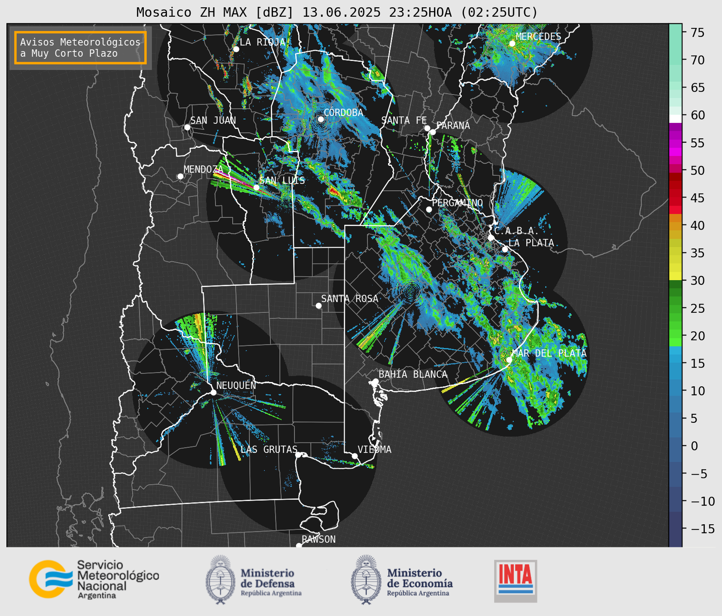Click the VIEDMA label text
The width and height of the screenshot is (722, 616).
pos(374,450)
